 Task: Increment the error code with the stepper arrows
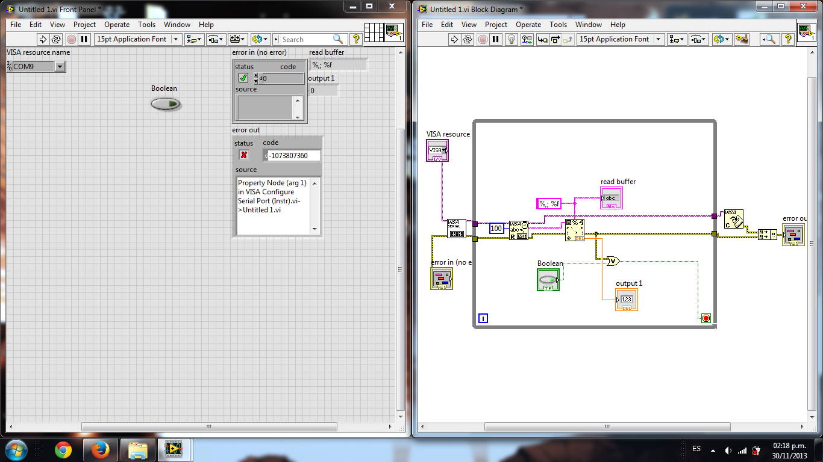(x=255, y=75)
